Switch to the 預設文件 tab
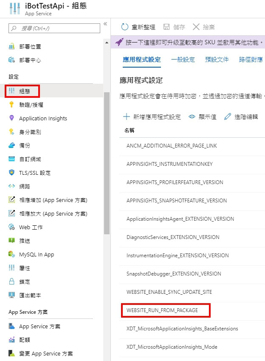 coord(217,60)
